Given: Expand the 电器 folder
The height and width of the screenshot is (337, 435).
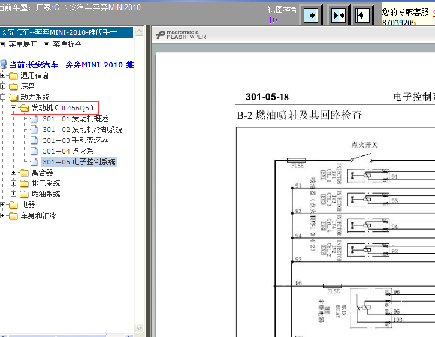Looking at the screenshot, I should [x=2, y=205].
